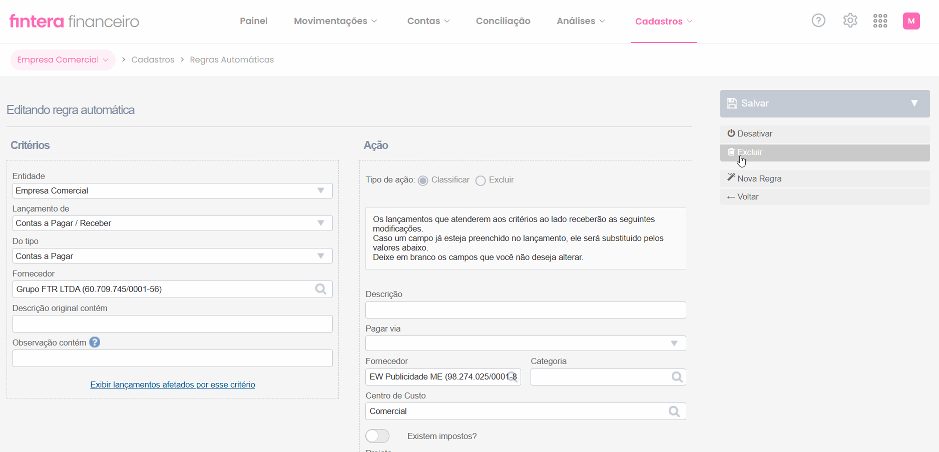The width and height of the screenshot is (939, 452).
Task: Open the settings gear icon
Action: [x=850, y=20]
